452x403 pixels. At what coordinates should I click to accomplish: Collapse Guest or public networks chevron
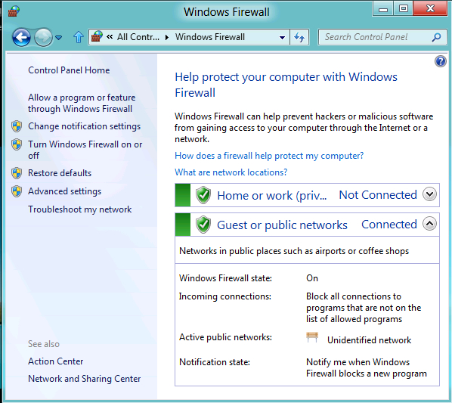429,224
